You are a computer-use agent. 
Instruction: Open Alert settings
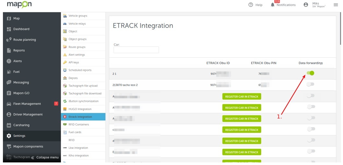click(83, 55)
